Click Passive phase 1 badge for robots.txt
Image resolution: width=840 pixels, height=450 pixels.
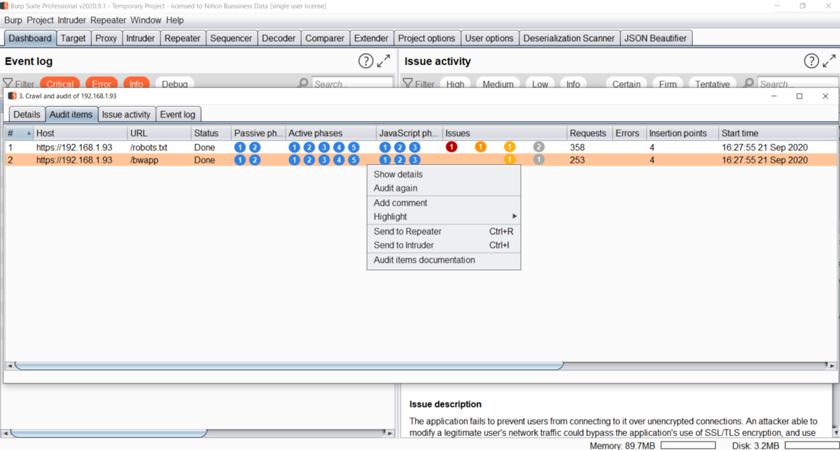coord(240,147)
